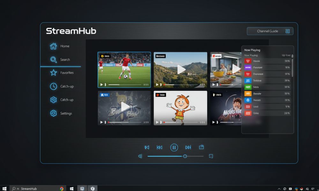
Task: Click the Now Playing panel scrollbar
Action: click(292, 67)
